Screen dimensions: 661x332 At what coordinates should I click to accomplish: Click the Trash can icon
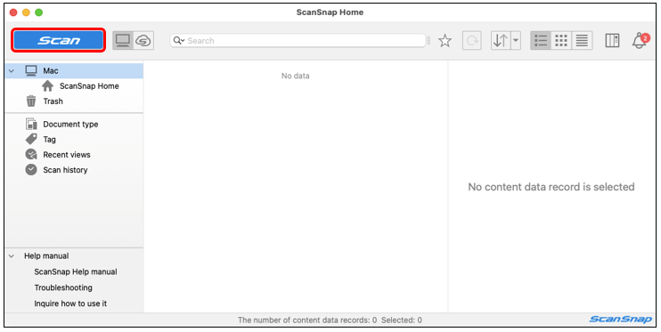tap(31, 101)
